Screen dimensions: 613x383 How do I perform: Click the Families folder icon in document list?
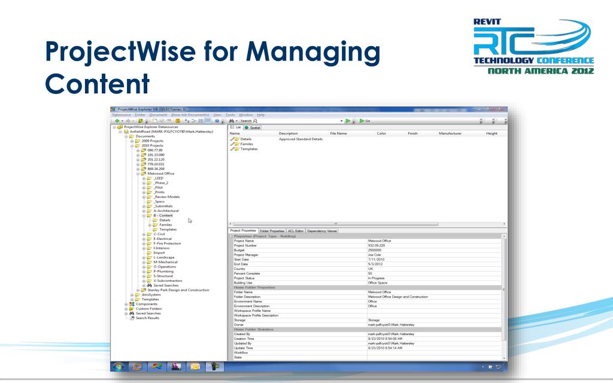235,144
